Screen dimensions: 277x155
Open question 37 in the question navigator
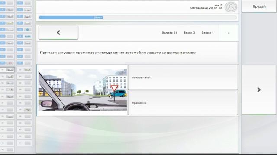tap(7, 123)
